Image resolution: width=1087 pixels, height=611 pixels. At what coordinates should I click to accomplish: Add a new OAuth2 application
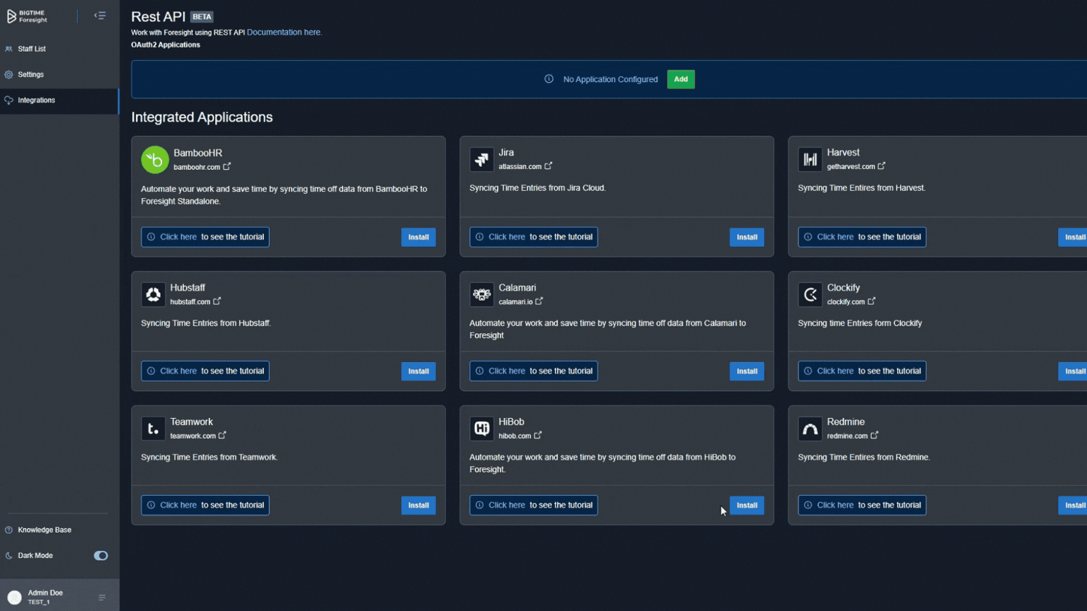pos(681,79)
